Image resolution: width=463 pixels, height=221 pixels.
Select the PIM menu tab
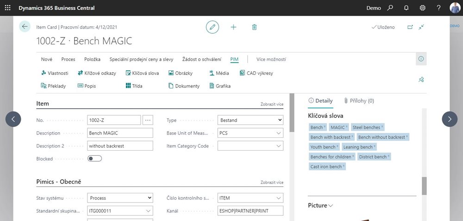click(234, 59)
